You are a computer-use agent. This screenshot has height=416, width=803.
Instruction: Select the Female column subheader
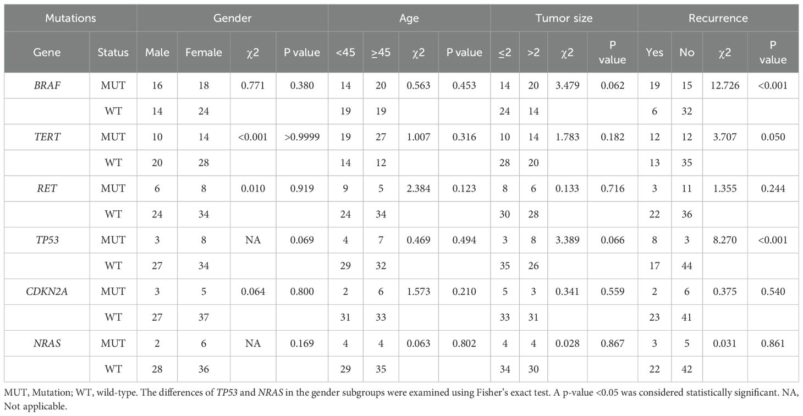point(204,52)
